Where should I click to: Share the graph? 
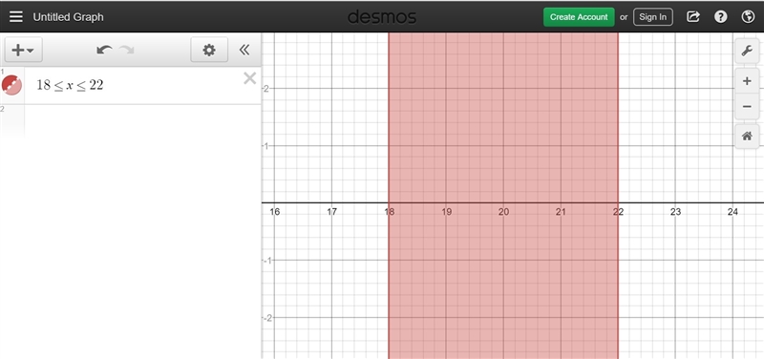[x=693, y=16]
